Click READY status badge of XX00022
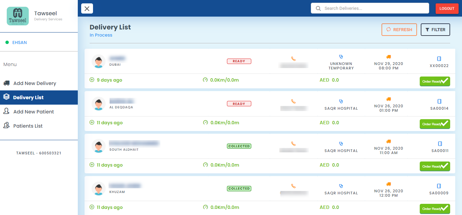Image resolution: width=462 pixels, height=215 pixels. [239, 61]
